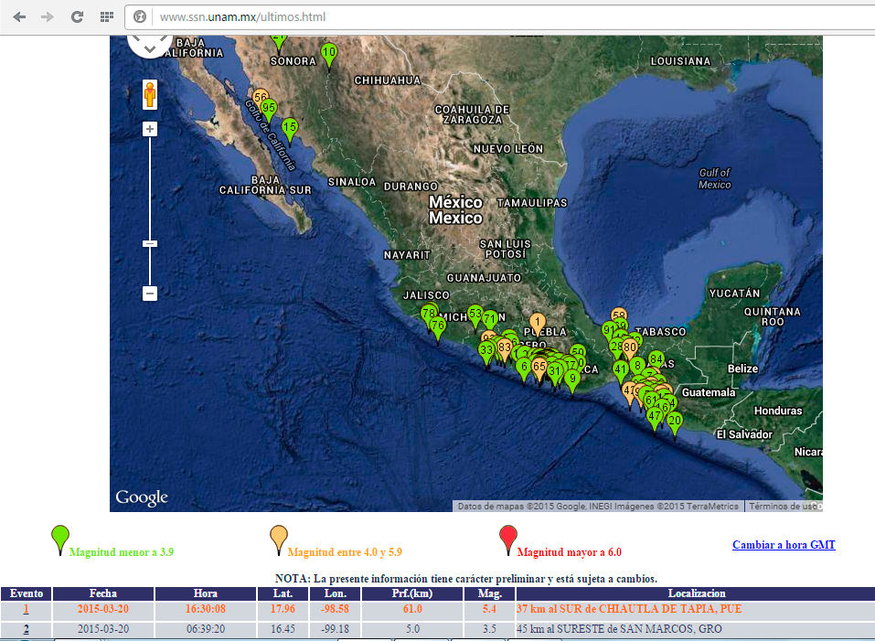Click the Localizacion column header
Image resolution: width=875 pixels, height=641 pixels.
697,593
